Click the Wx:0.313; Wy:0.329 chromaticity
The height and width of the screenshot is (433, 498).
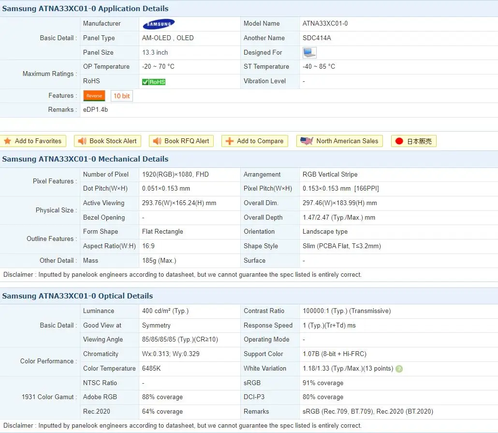tap(171, 354)
